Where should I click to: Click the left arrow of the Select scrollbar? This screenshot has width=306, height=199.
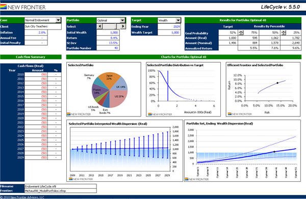click(100, 26)
